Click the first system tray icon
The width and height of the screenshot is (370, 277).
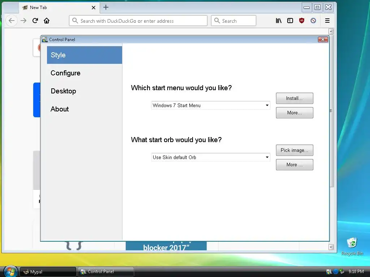[x=329, y=272]
